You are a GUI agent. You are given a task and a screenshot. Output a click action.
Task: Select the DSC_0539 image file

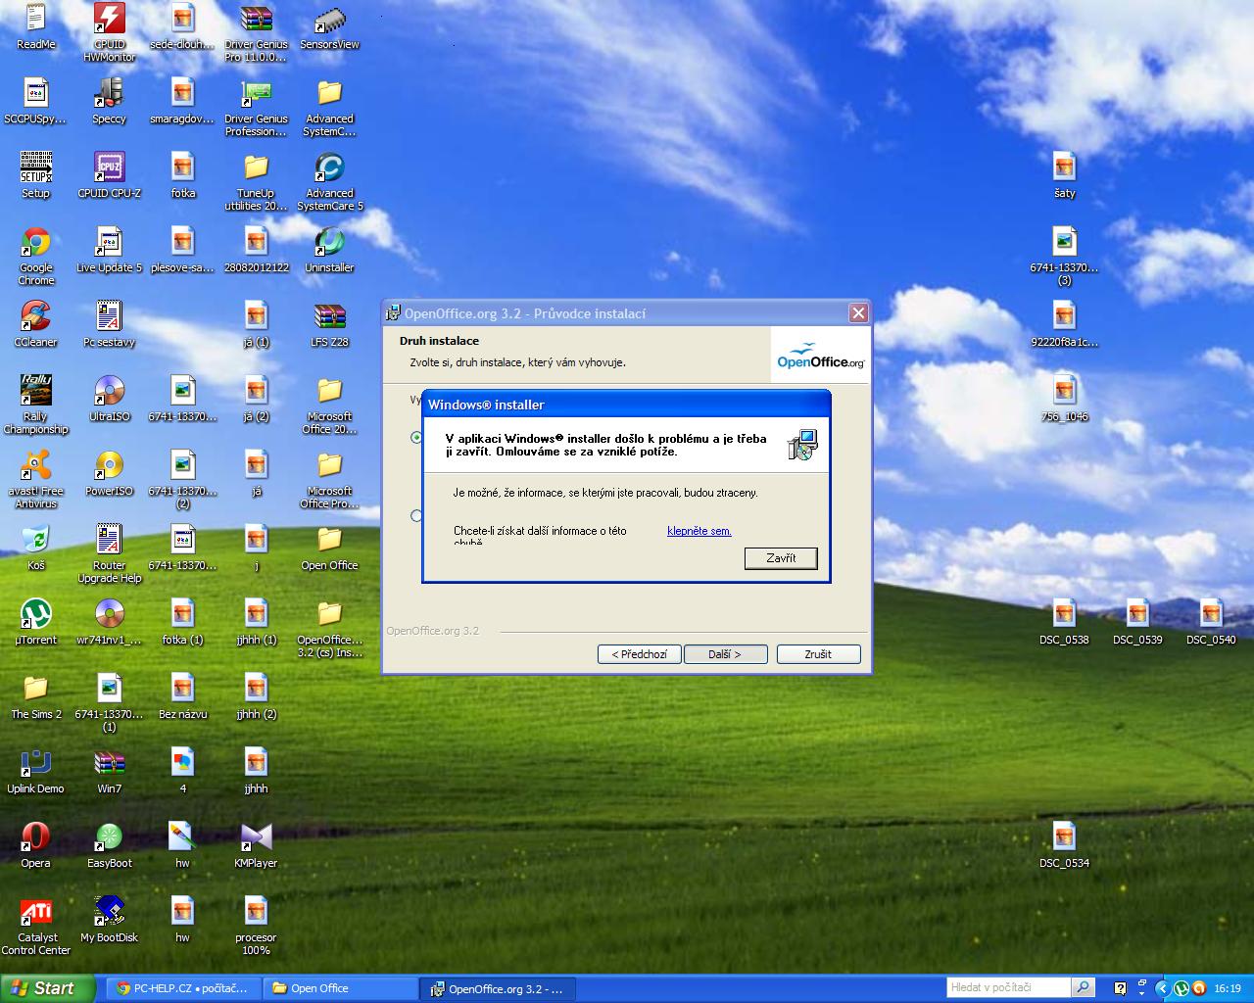(x=1137, y=622)
